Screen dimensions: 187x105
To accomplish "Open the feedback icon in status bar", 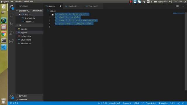I will (179, 103).
